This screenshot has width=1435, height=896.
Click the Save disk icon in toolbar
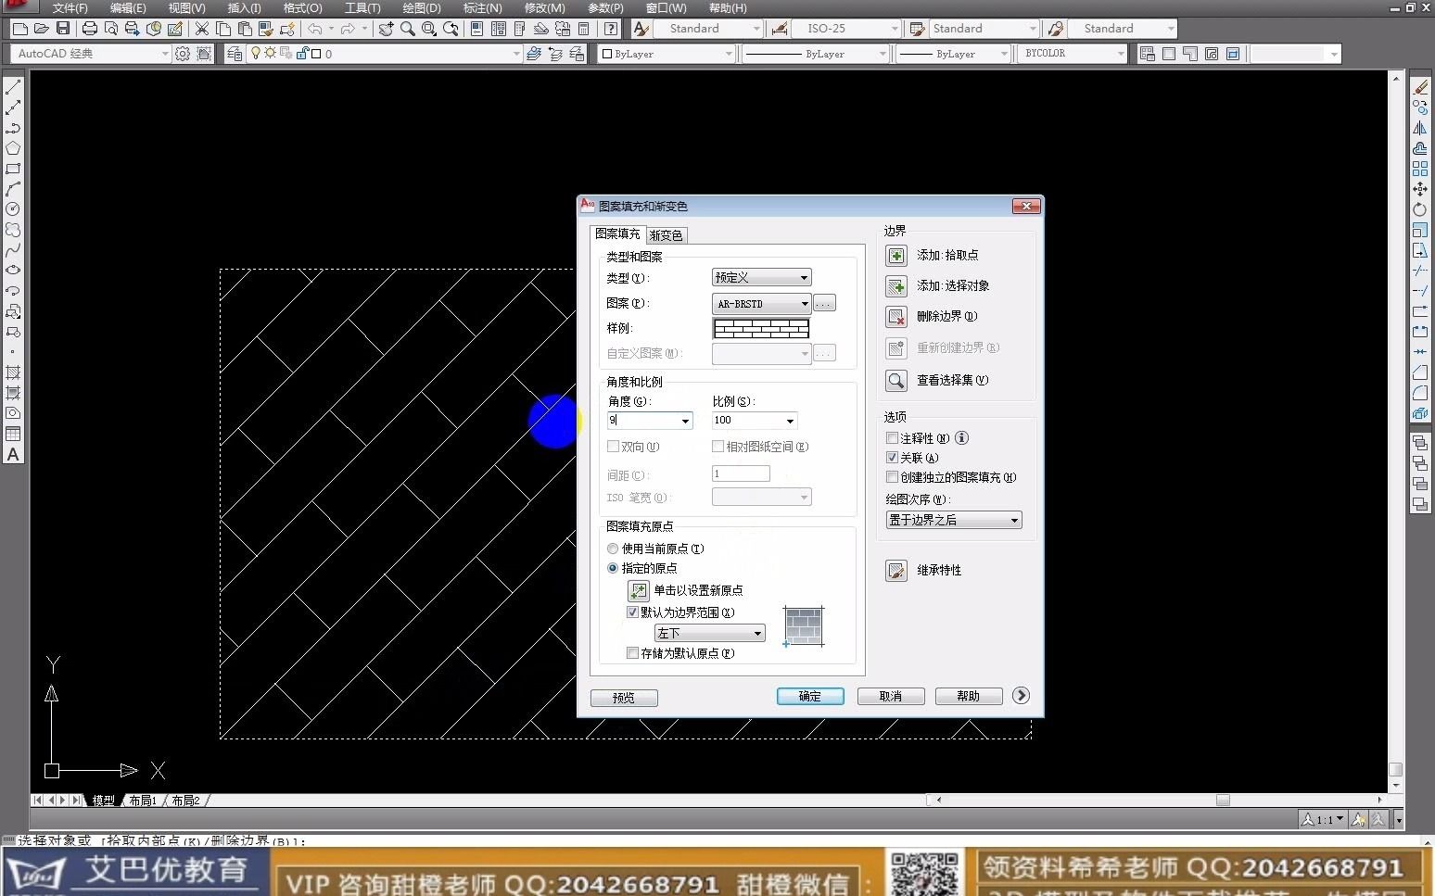[x=63, y=29]
